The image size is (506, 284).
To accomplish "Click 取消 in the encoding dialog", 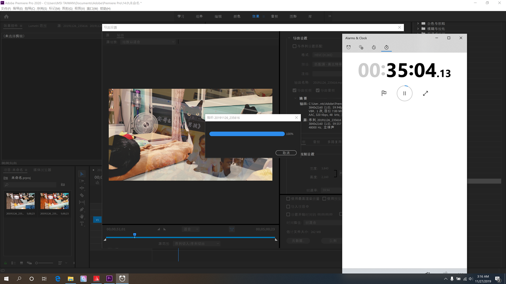I will [286, 153].
